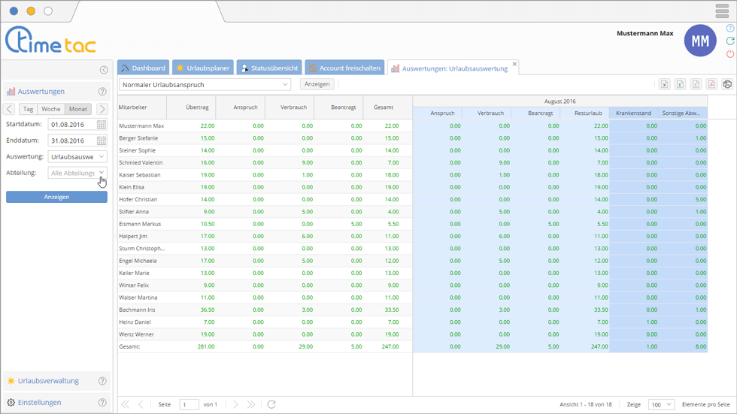Click the green reload icon top right
The image size is (737, 414).
pos(730,41)
